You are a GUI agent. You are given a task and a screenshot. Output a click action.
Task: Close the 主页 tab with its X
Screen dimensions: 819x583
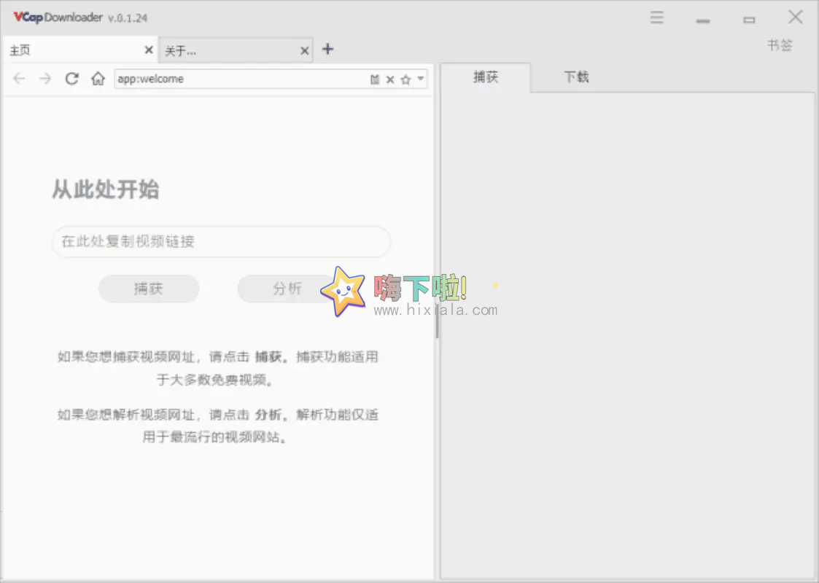click(148, 50)
